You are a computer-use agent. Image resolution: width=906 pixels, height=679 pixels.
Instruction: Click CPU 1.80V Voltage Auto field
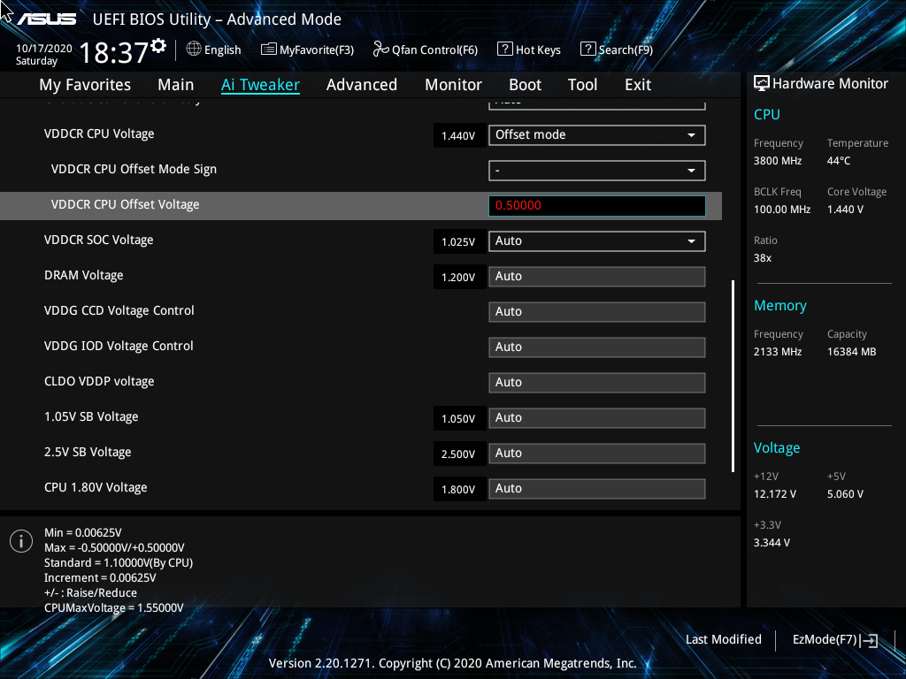(597, 488)
